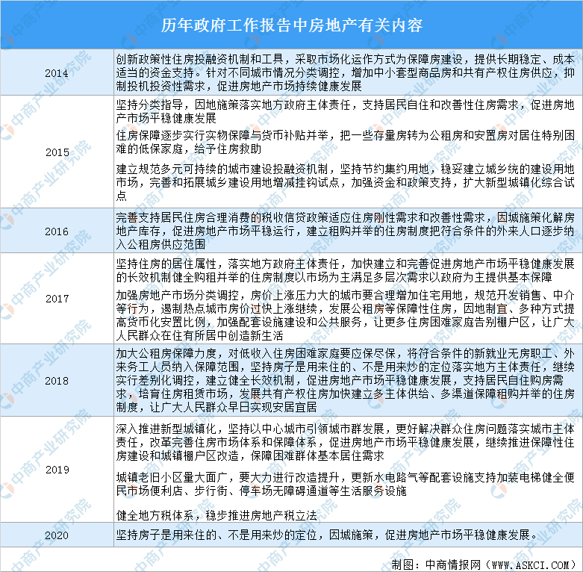
Task: Click the paragraph starting 城镇老旧小区量大面广
Action: coord(345,484)
